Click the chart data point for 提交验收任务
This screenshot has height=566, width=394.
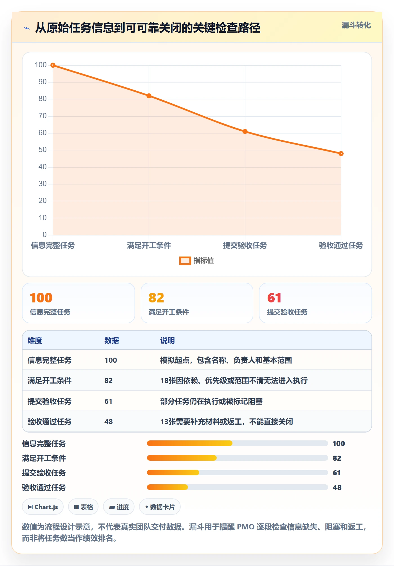coord(245,132)
